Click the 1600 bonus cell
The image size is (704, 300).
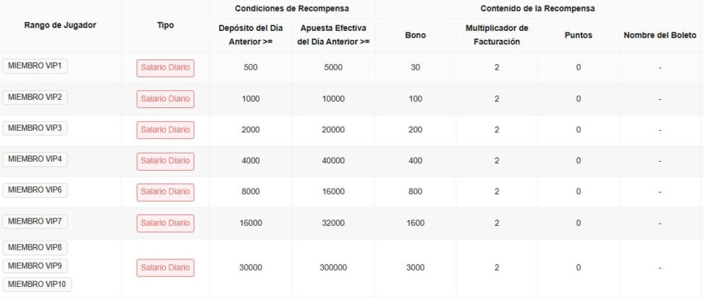[415, 223]
